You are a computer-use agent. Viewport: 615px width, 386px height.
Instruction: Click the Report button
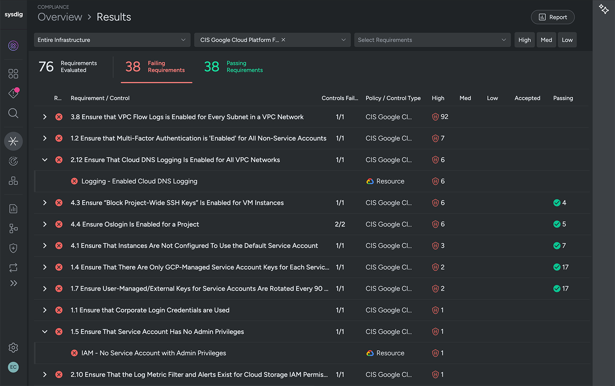tap(552, 17)
